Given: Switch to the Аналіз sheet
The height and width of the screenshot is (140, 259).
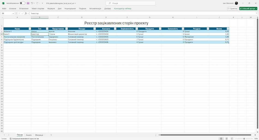Looking at the screenshot, I should (x=29, y=135).
